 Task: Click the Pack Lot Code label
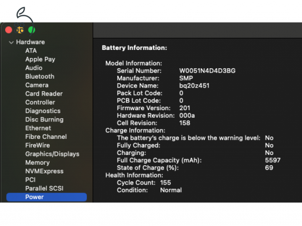coord(140,93)
